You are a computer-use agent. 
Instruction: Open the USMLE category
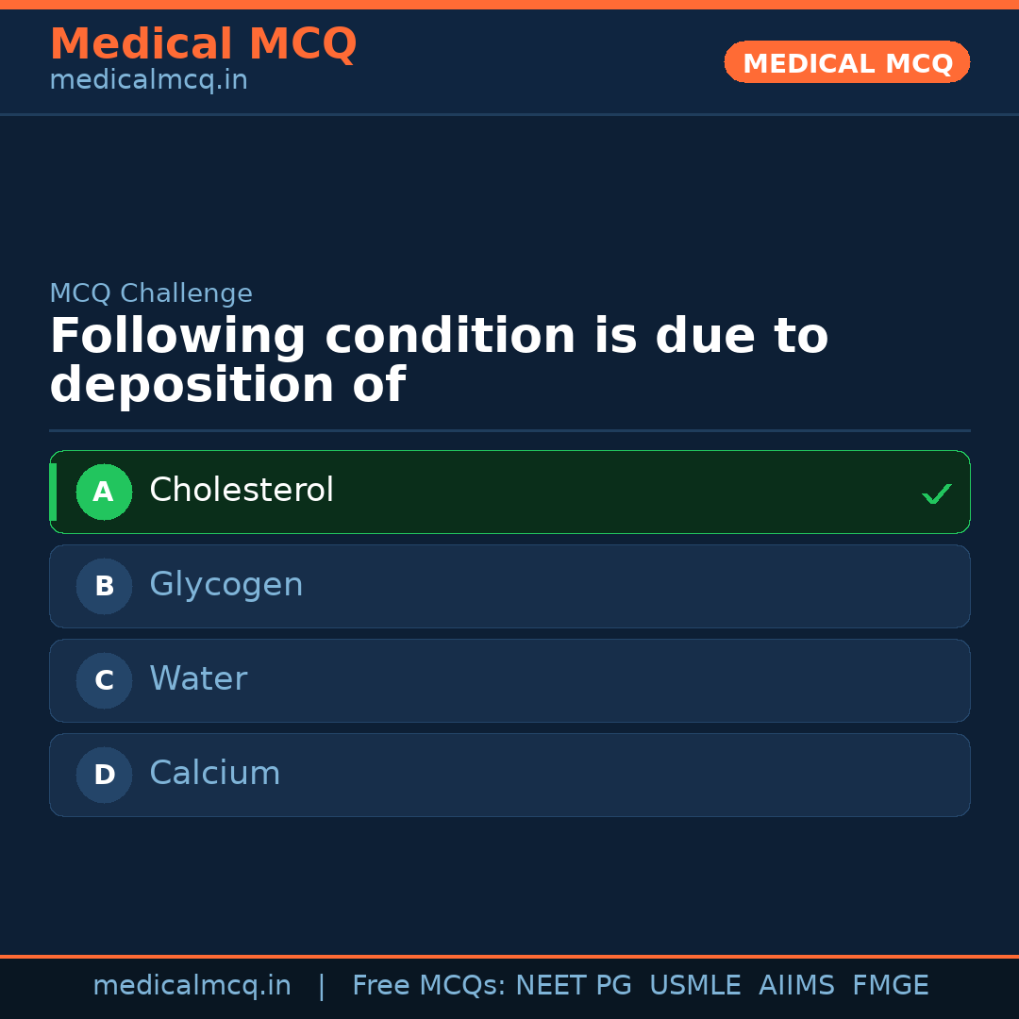coord(695,985)
